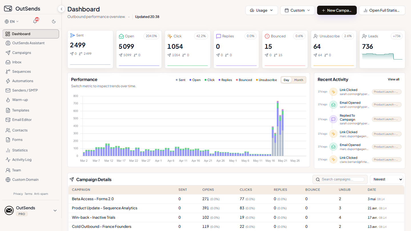
Task: Click the Statistics bar chart icon
Action: click(x=8, y=150)
